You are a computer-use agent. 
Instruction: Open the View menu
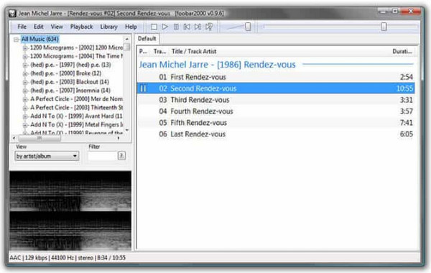click(x=57, y=27)
